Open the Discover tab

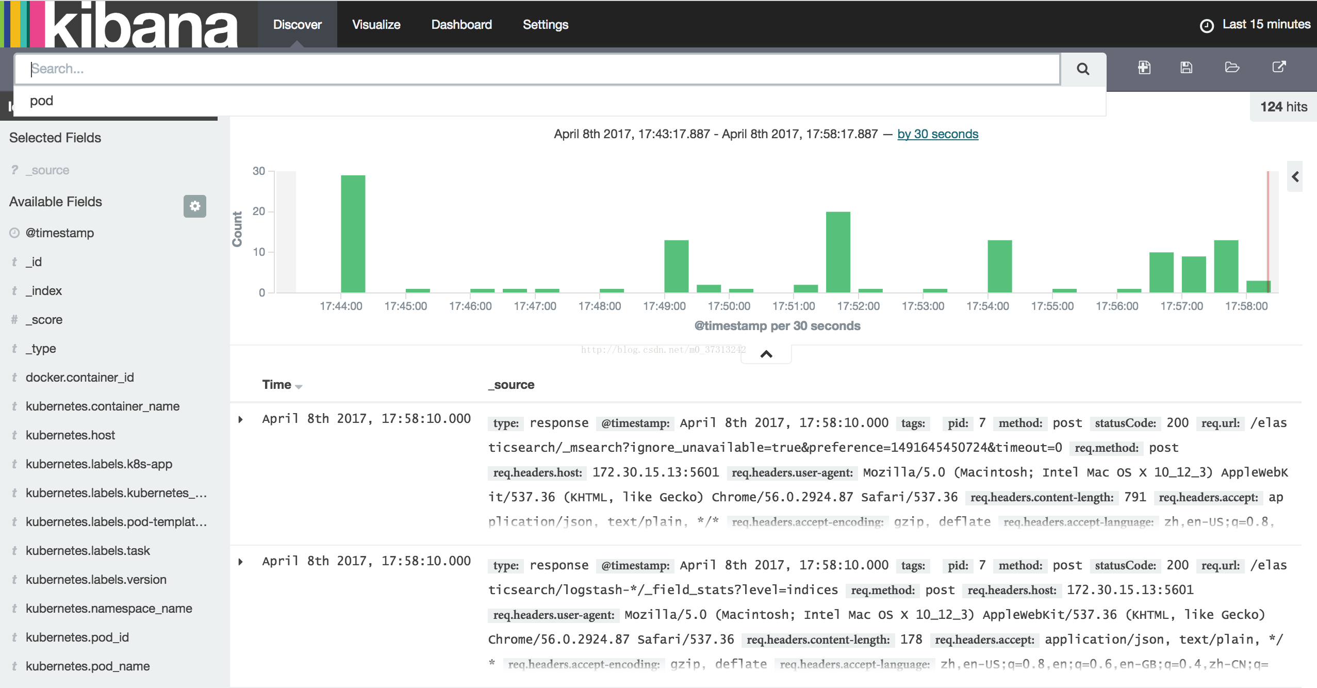point(297,24)
